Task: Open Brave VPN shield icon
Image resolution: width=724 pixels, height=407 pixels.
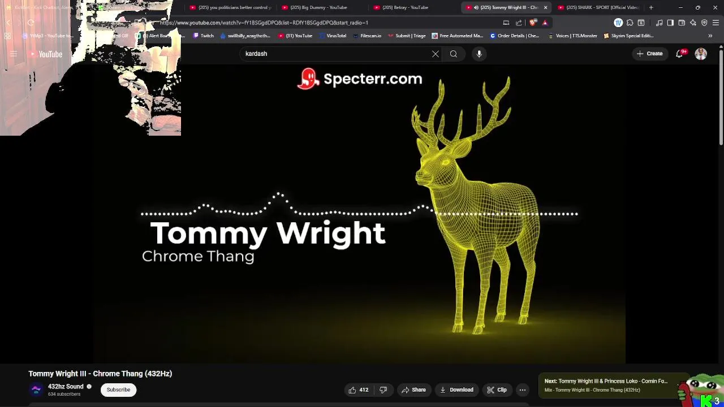Action: tap(704, 23)
